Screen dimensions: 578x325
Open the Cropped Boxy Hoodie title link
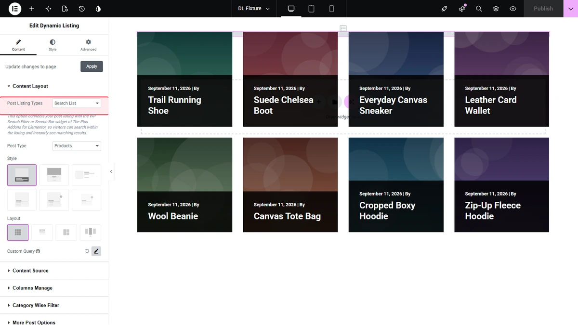point(387,210)
